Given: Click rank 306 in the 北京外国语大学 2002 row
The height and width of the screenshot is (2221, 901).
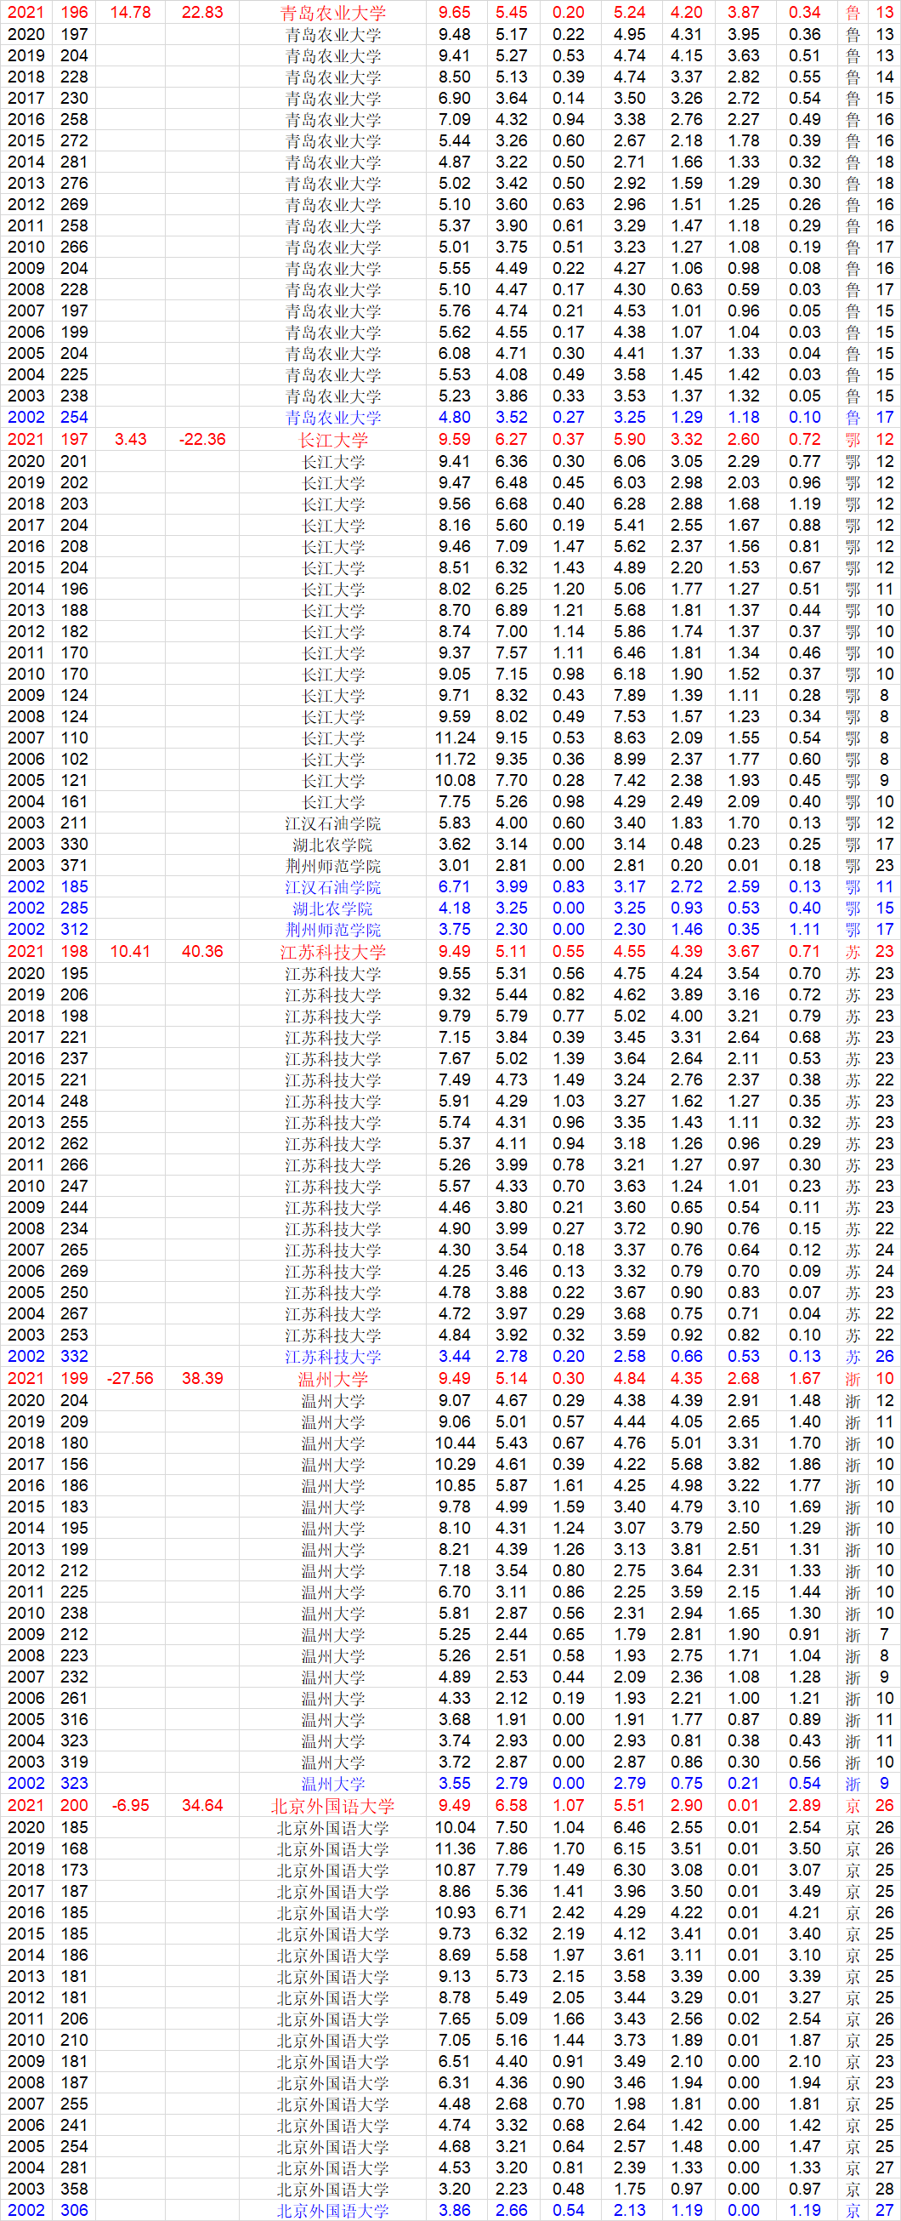Looking at the screenshot, I should point(74,2210).
